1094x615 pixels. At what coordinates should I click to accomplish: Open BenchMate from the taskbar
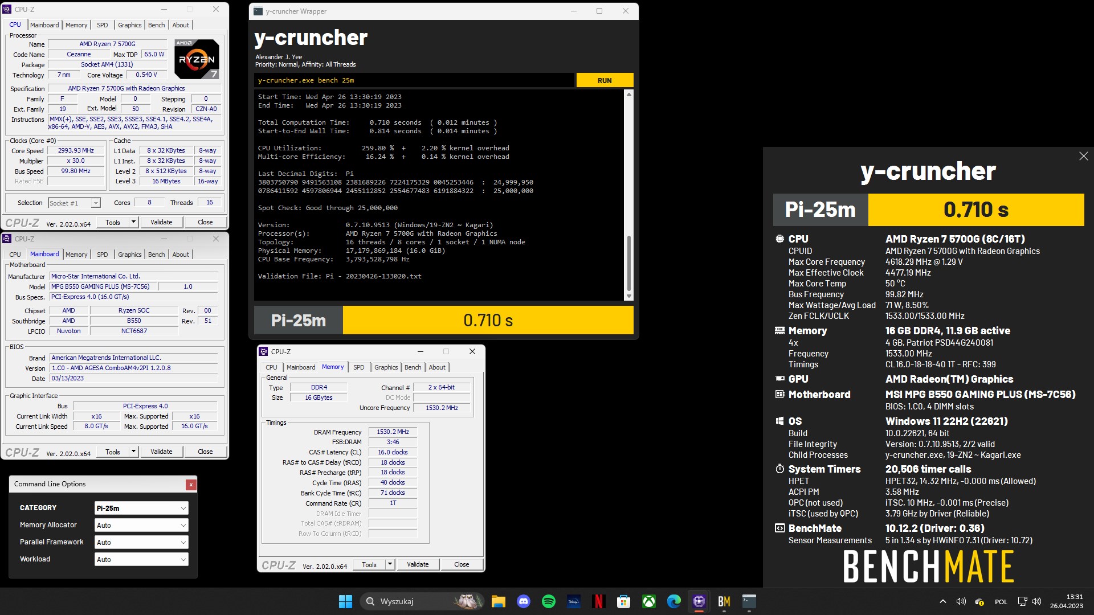724,601
